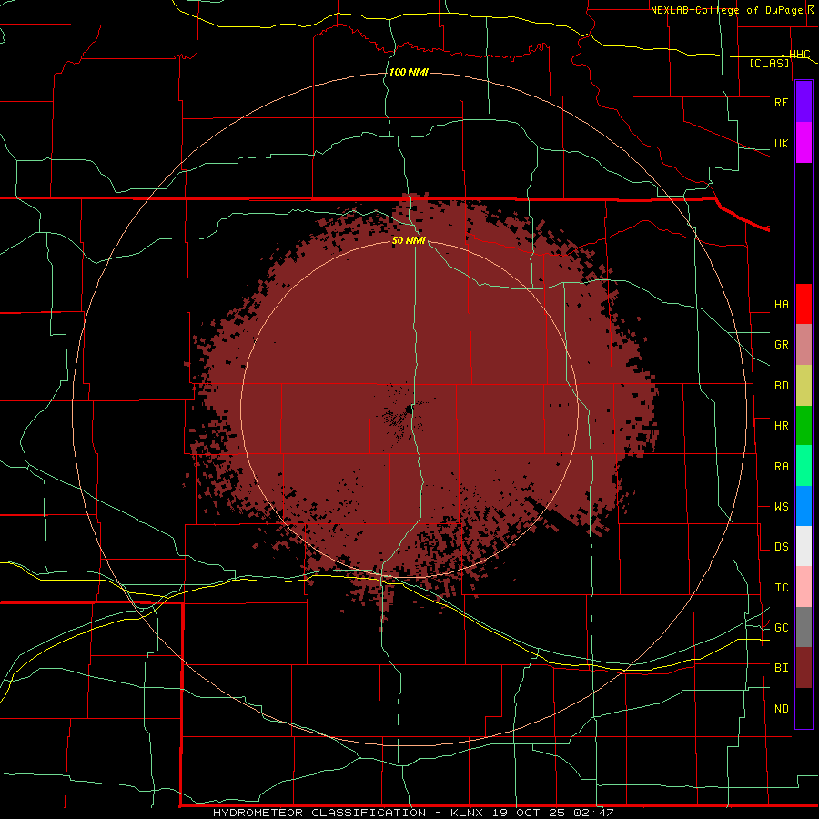
Task: Click the mint green RA legend swatch
Action: (804, 466)
